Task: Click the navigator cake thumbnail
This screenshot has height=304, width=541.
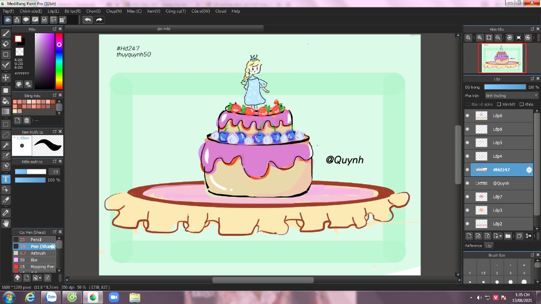Action: coord(502,58)
